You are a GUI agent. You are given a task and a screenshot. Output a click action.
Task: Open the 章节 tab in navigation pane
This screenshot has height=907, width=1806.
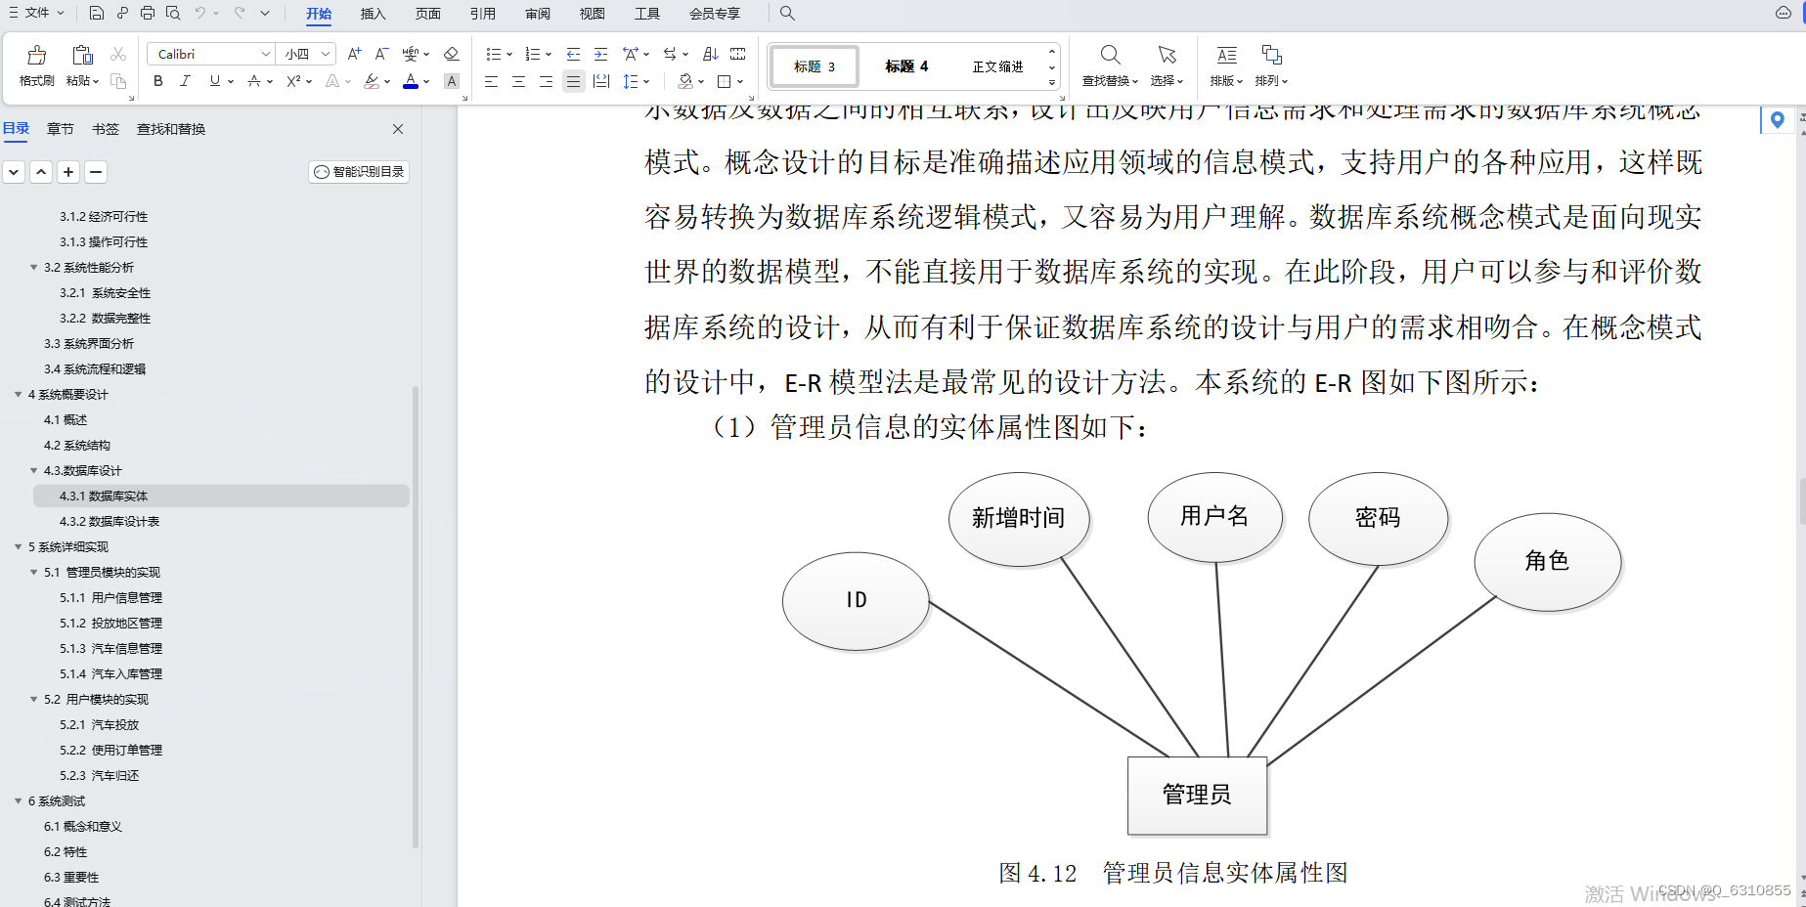60,129
